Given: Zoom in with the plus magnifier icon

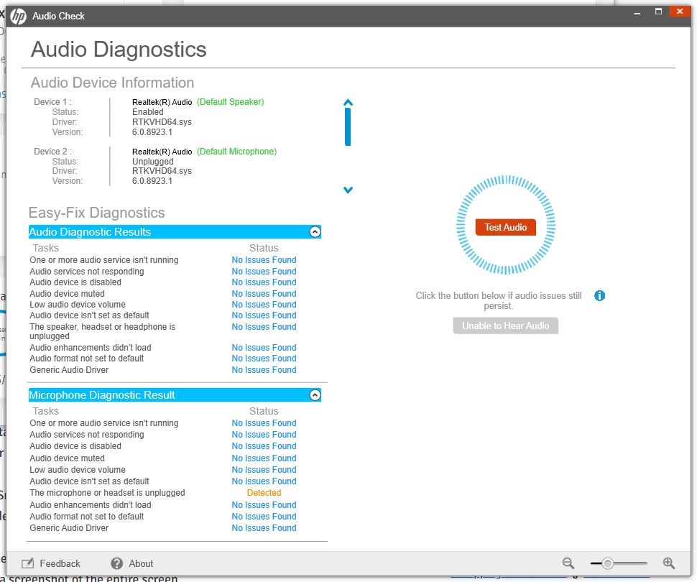Looking at the screenshot, I should tap(668, 563).
